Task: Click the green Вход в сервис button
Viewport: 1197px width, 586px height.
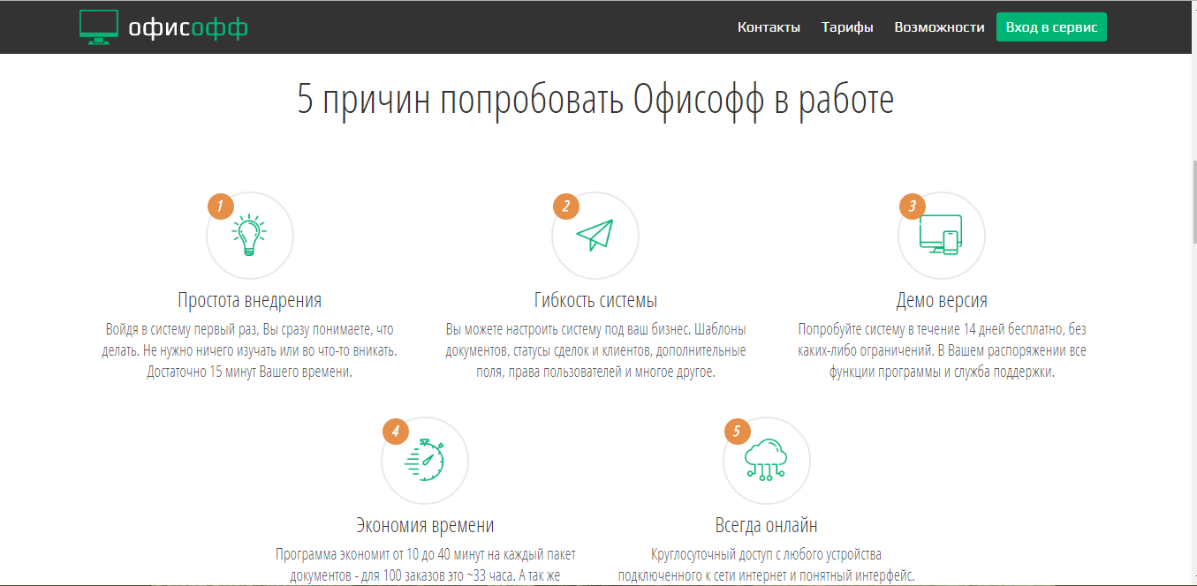Action: [x=1050, y=26]
